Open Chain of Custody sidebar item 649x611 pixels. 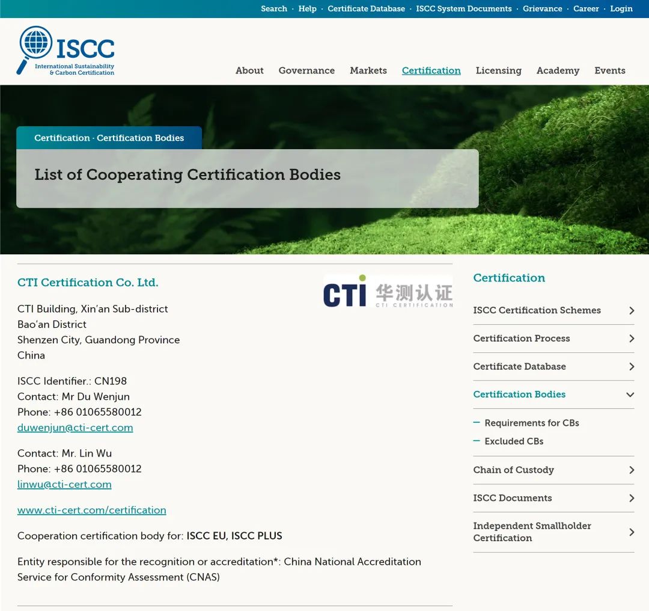coord(513,470)
